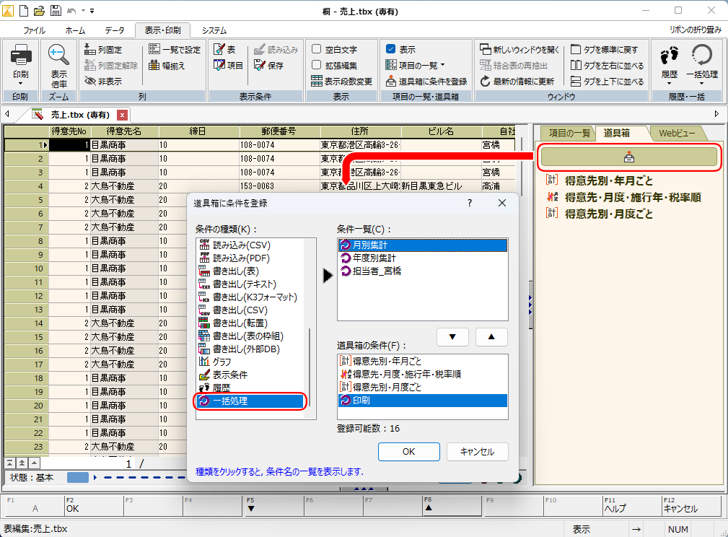The image size is (728, 537).
Task: Open the 表示倍率 zoom magnifier
Action: pyautogui.click(x=58, y=56)
